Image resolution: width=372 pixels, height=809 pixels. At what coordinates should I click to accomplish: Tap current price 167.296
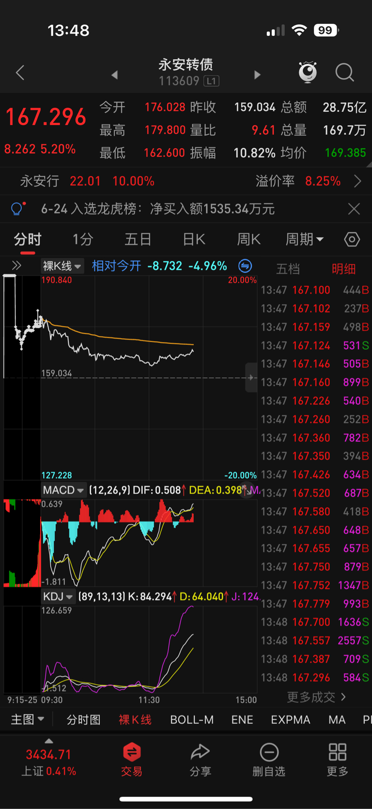coord(46,117)
